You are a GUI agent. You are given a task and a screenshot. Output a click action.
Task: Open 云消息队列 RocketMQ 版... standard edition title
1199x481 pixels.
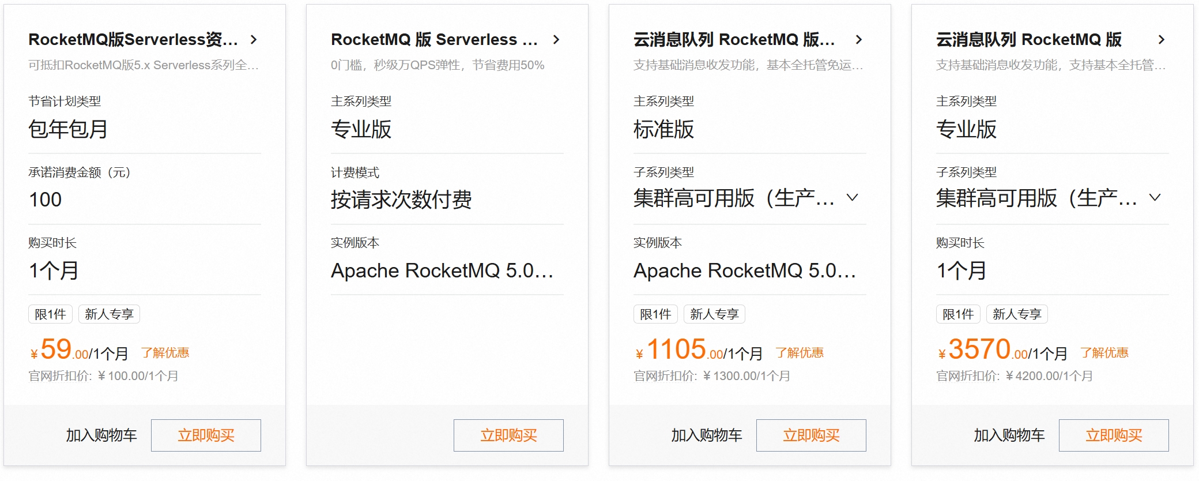(734, 40)
